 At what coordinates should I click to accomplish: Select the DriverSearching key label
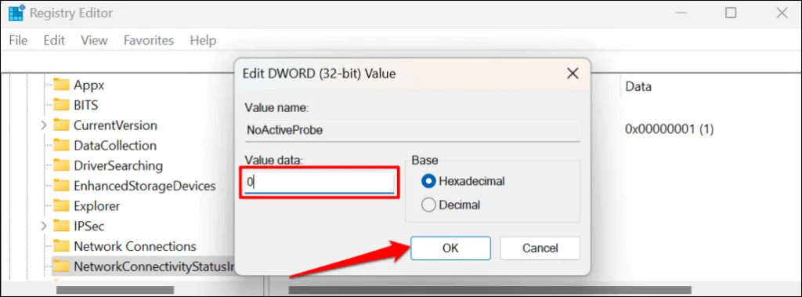118,165
